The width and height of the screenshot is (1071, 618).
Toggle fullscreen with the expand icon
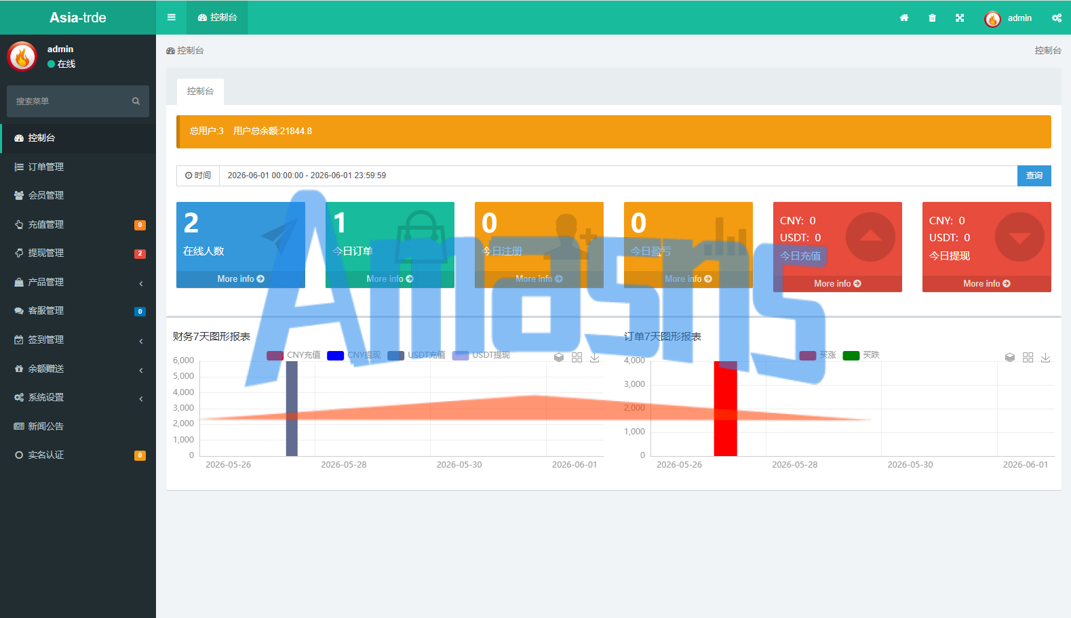960,18
